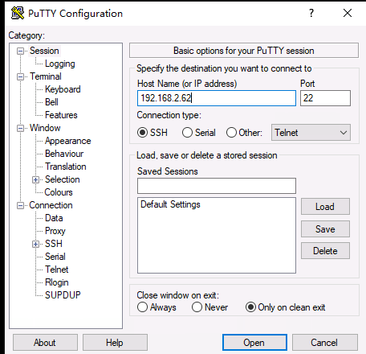Viewport: 366px width, 354px height.
Task: Open the Telnet protocol dropdown
Action: tap(311, 133)
